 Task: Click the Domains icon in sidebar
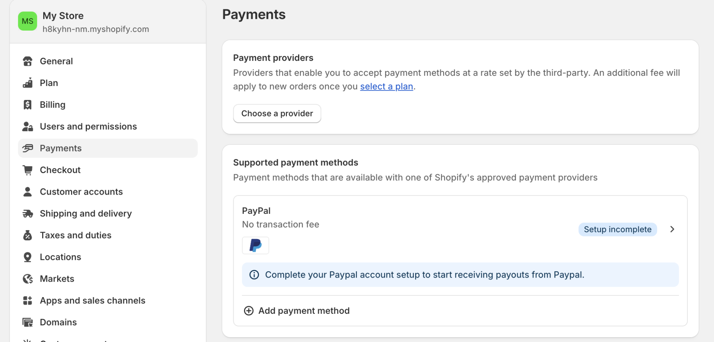coord(28,322)
